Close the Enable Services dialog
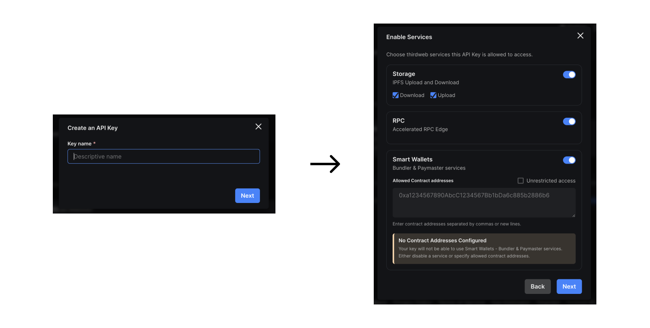The image size is (650, 328). (x=580, y=36)
